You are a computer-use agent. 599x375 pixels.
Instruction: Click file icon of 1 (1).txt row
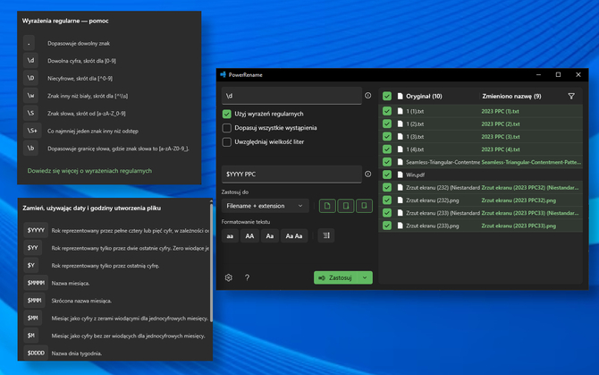[400, 111]
